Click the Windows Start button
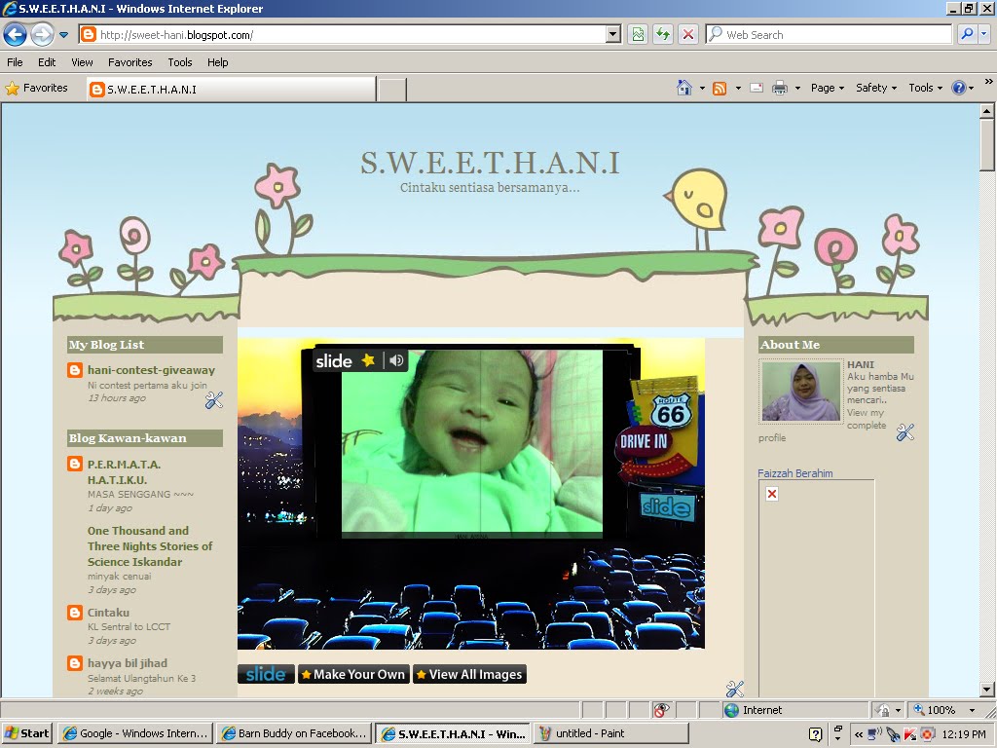The width and height of the screenshot is (997, 748). coord(26,733)
